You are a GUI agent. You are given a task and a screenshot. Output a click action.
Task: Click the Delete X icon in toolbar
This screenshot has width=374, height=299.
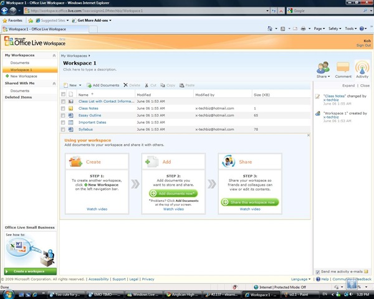[x=125, y=85]
